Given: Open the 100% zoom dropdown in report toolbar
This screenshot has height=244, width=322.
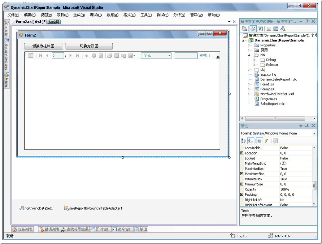Looking at the screenshot, I should [169, 56].
